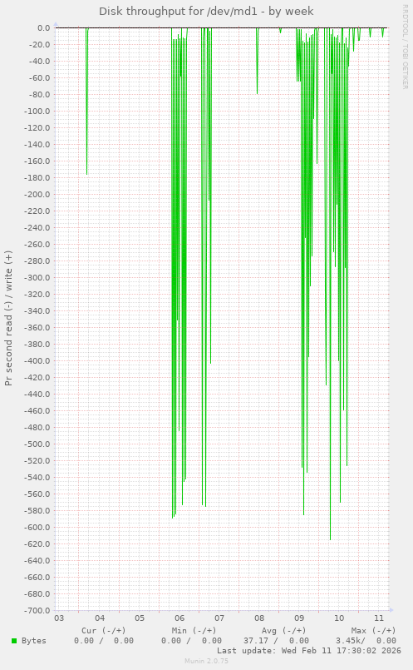Click the 'Cur (-/+)' column header

104,630
